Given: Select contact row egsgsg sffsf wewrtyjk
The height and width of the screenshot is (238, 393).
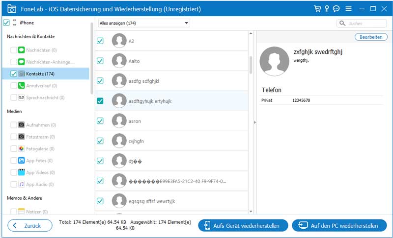Looking at the screenshot, I should coord(171,201).
